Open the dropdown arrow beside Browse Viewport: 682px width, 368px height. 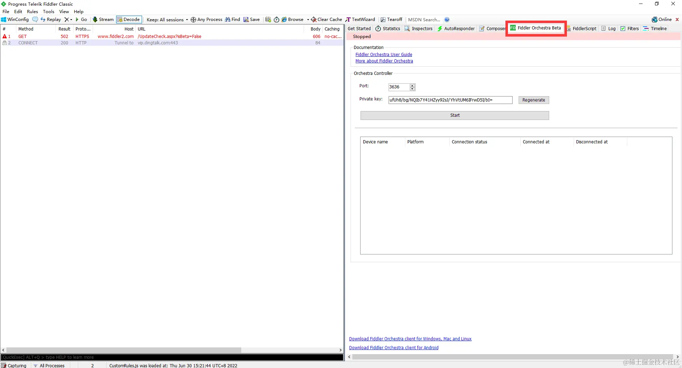click(x=308, y=20)
